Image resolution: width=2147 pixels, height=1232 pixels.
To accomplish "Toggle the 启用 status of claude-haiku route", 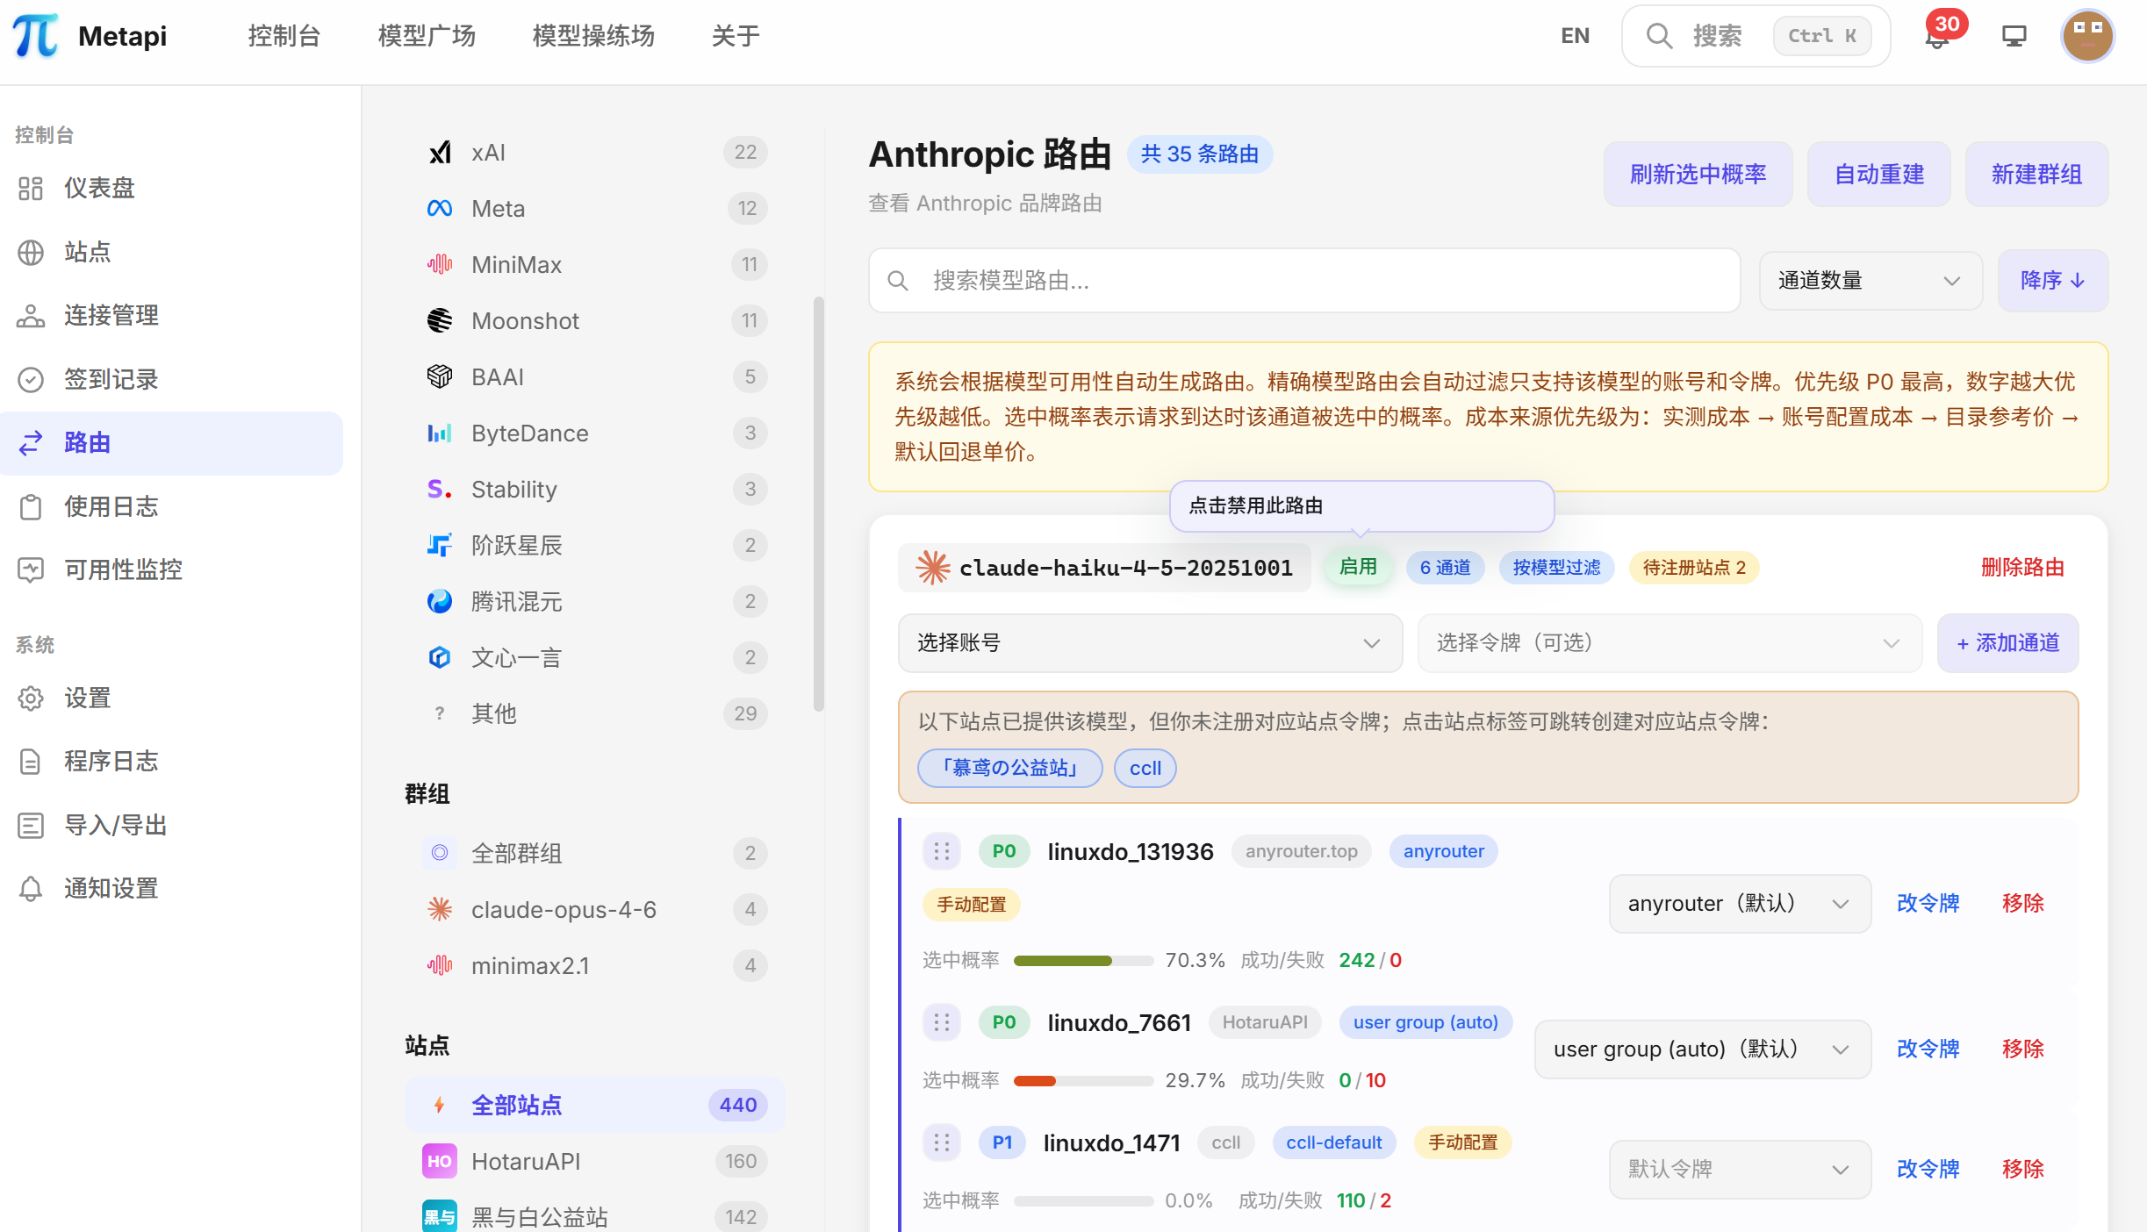I will point(1358,568).
